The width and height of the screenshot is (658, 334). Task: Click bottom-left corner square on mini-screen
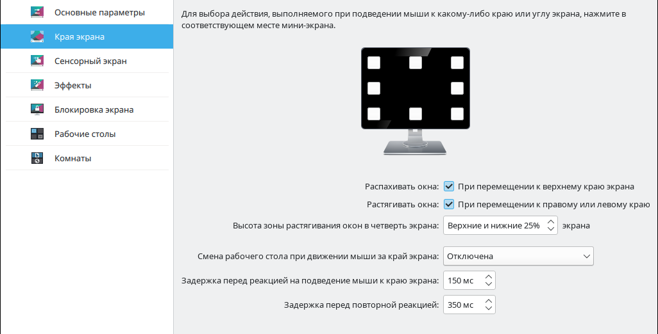click(374, 114)
